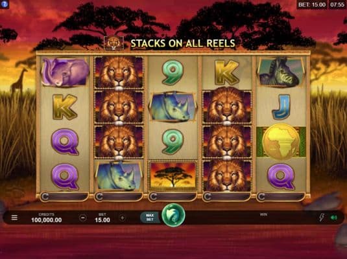Select the gold Africa coin scatter symbol

(x=281, y=142)
